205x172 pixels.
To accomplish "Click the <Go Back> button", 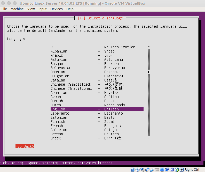I will 25,146.
